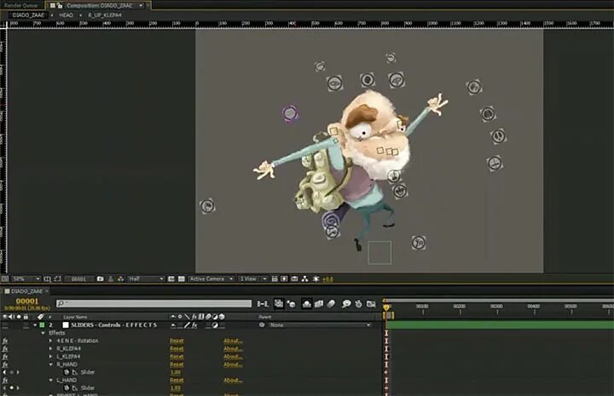Click the Draft 3D timeline icon

[x=291, y=304]
